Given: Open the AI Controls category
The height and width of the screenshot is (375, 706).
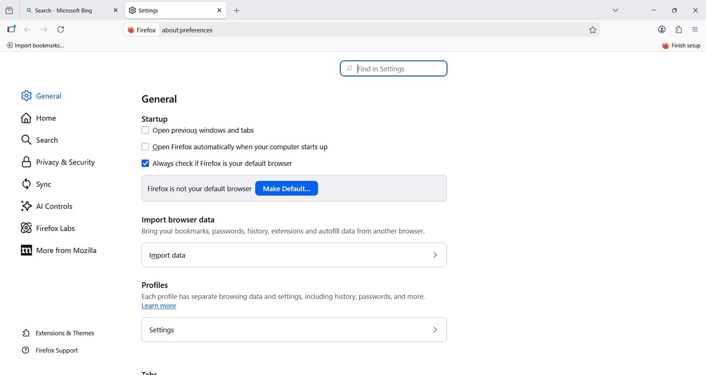Looking at the screenshot, I should (x=54, y=206).
